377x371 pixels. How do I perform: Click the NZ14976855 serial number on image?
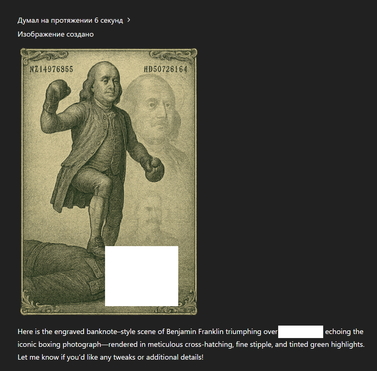[x=51, y=69]
